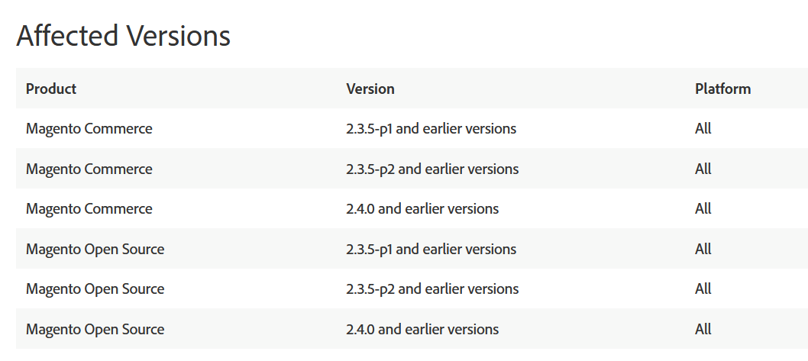Click Magento Open Source's 2.4.0 version cell
The height and width of the screenshot is (361, 808).
422,329
